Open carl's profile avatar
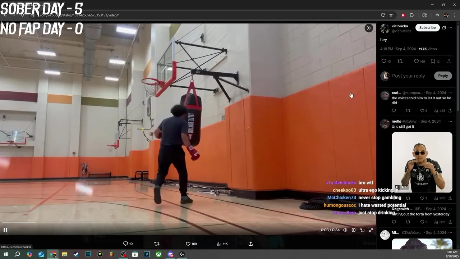Screen dimensions: 460x259 (385, 95)
